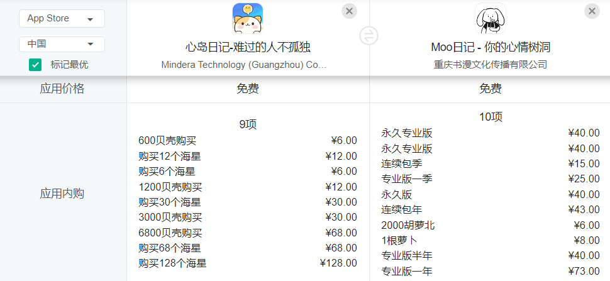Viewport: 610px width, 281px height.
Task: Select the 2000胡萝北 item
Action: tap(408, 225)
